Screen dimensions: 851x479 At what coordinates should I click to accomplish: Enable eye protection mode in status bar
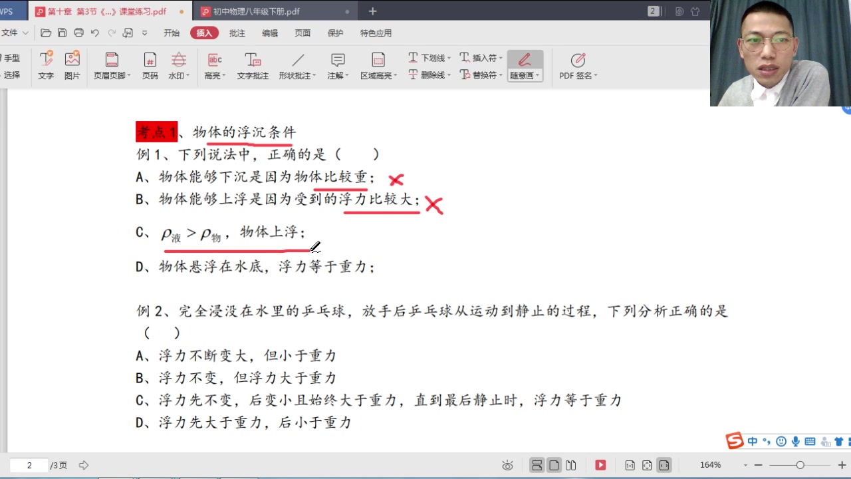click(x=508, y=465)
